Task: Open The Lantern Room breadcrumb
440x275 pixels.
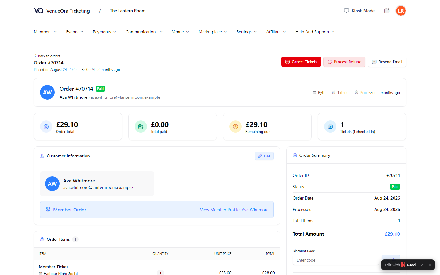Action: (x=128, y=11)
